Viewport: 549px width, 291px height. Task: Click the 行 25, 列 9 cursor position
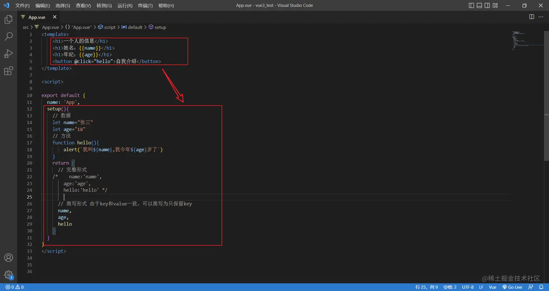coord(427,287)
